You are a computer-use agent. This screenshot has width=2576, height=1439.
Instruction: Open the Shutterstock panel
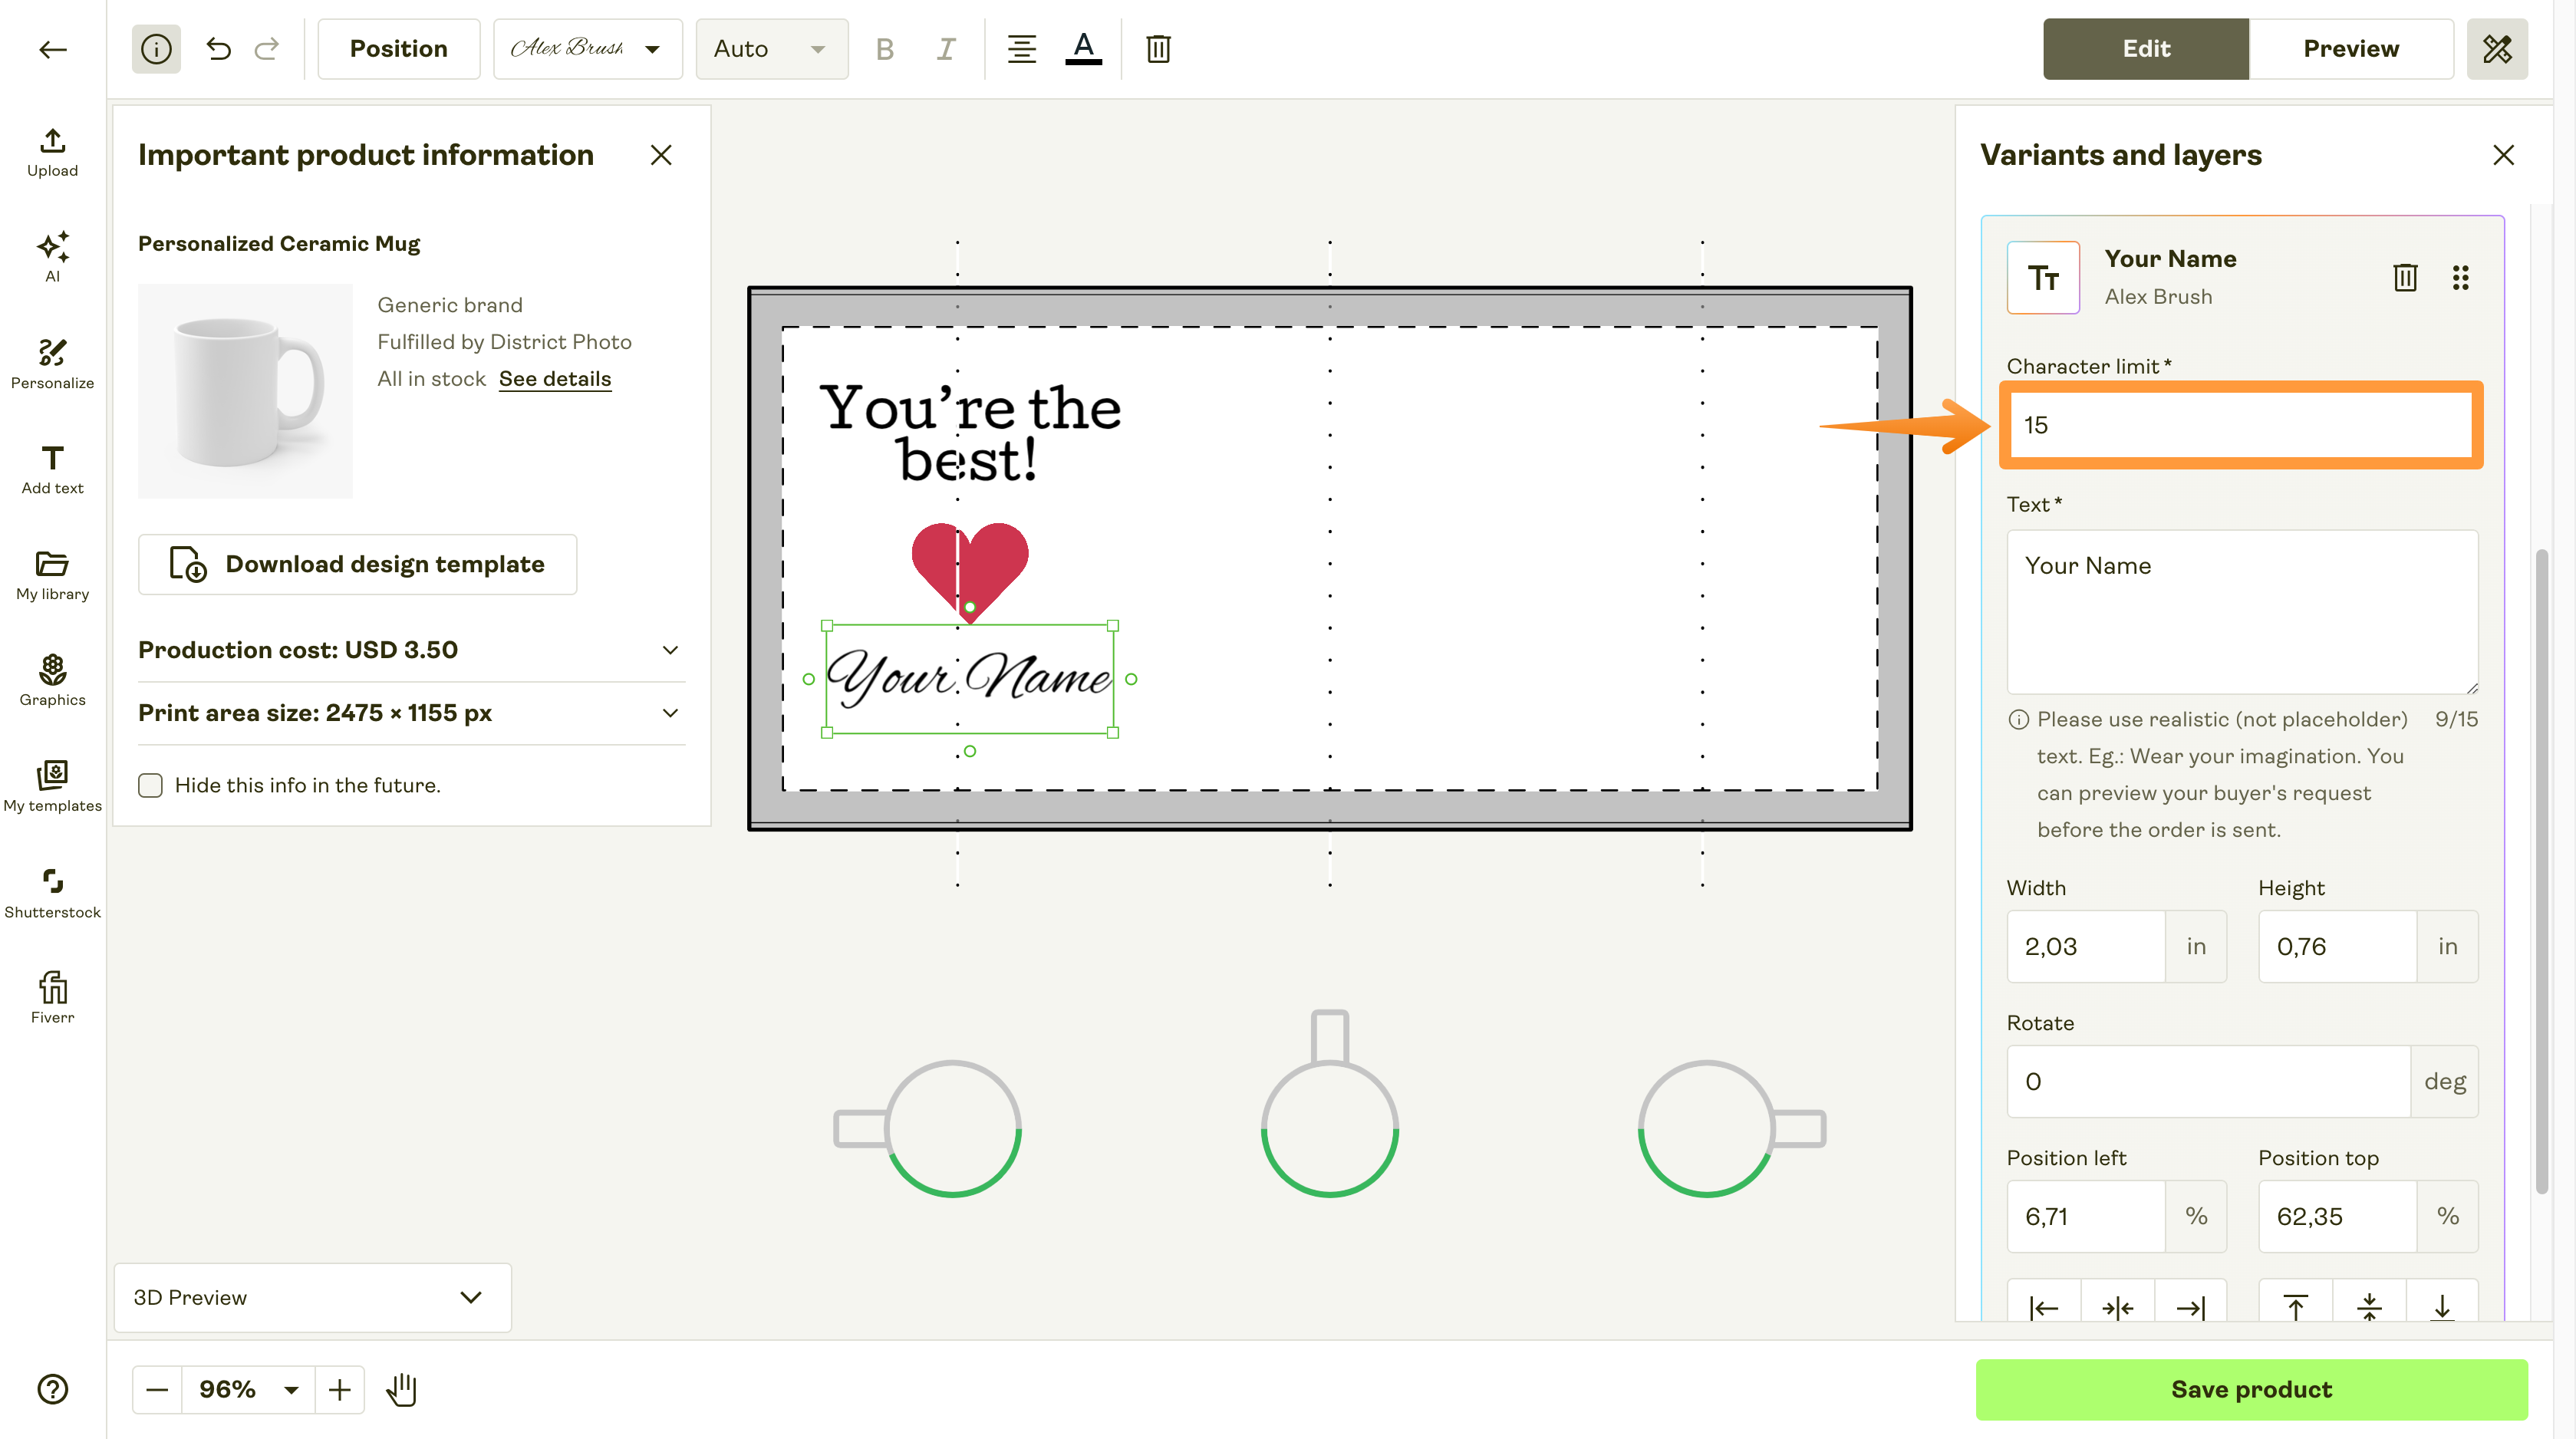52,894
